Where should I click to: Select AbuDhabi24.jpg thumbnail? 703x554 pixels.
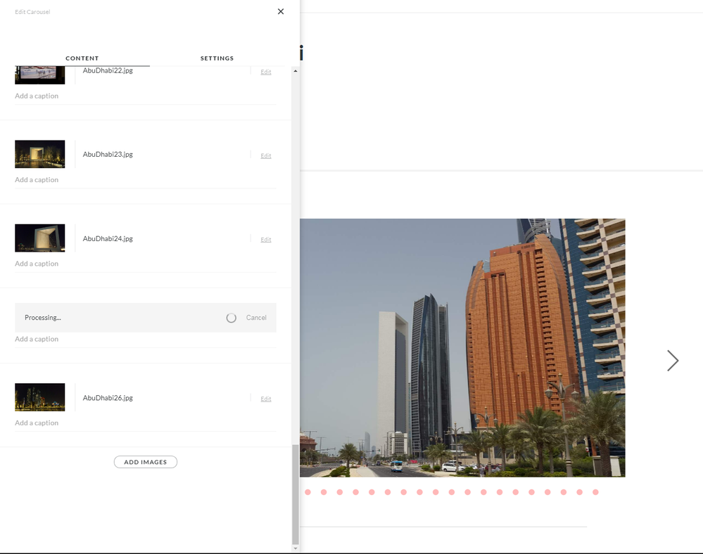click(40, 238)
